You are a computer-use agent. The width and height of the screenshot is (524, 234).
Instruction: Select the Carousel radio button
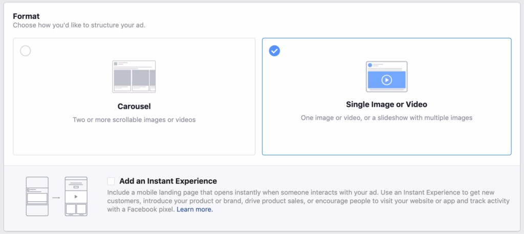(25, 51)
